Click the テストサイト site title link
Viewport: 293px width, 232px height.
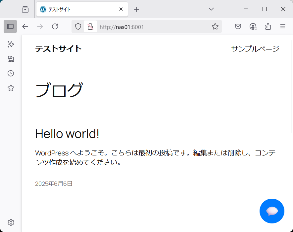(x=58, y=49)
